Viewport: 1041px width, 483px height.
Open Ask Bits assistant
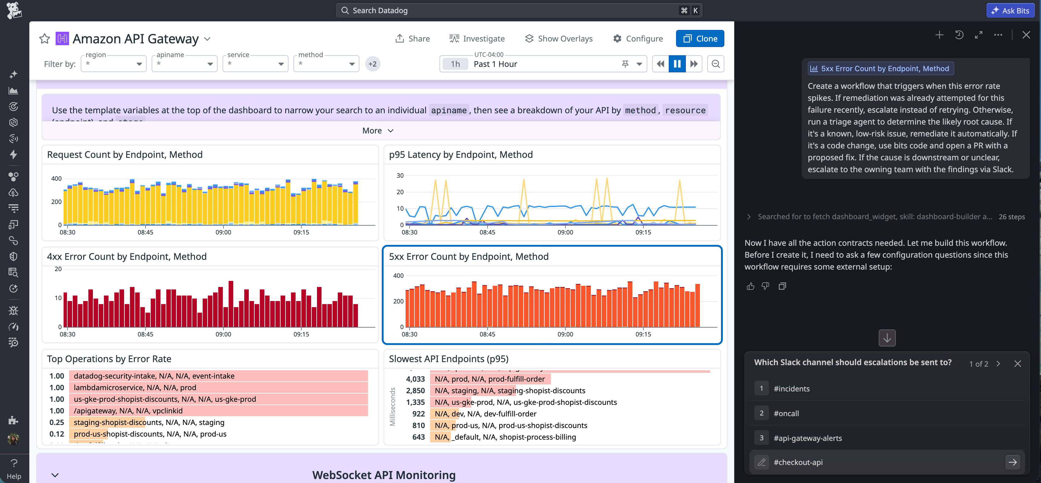click(x=1010, y=10)
